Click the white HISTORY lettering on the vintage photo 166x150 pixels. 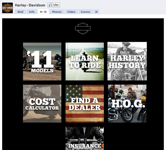pos(127,65)
